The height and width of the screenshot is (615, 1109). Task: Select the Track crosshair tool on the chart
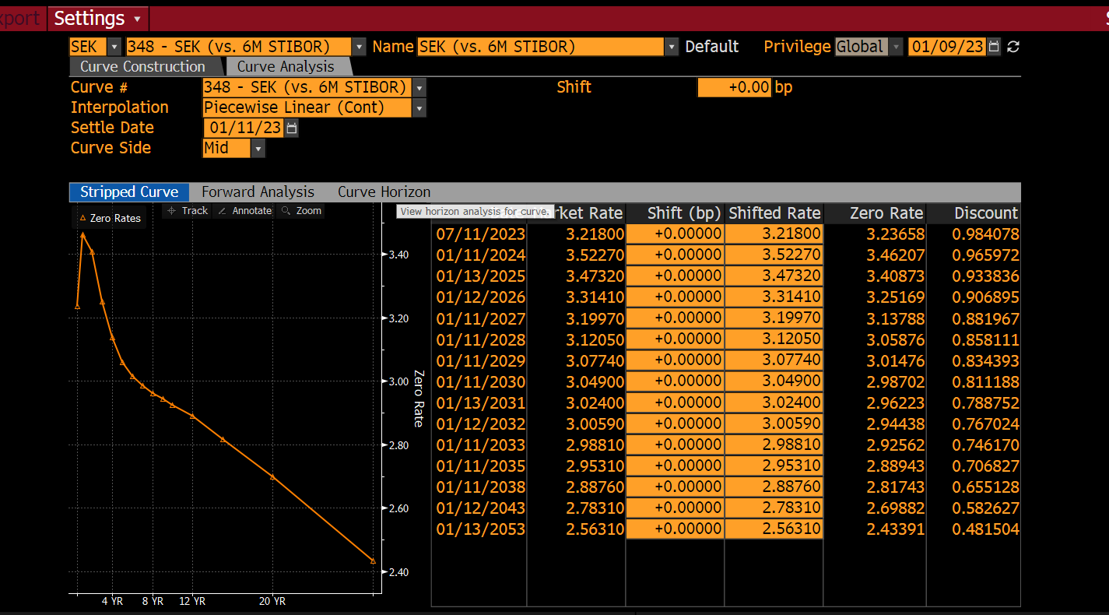point(186,210)
